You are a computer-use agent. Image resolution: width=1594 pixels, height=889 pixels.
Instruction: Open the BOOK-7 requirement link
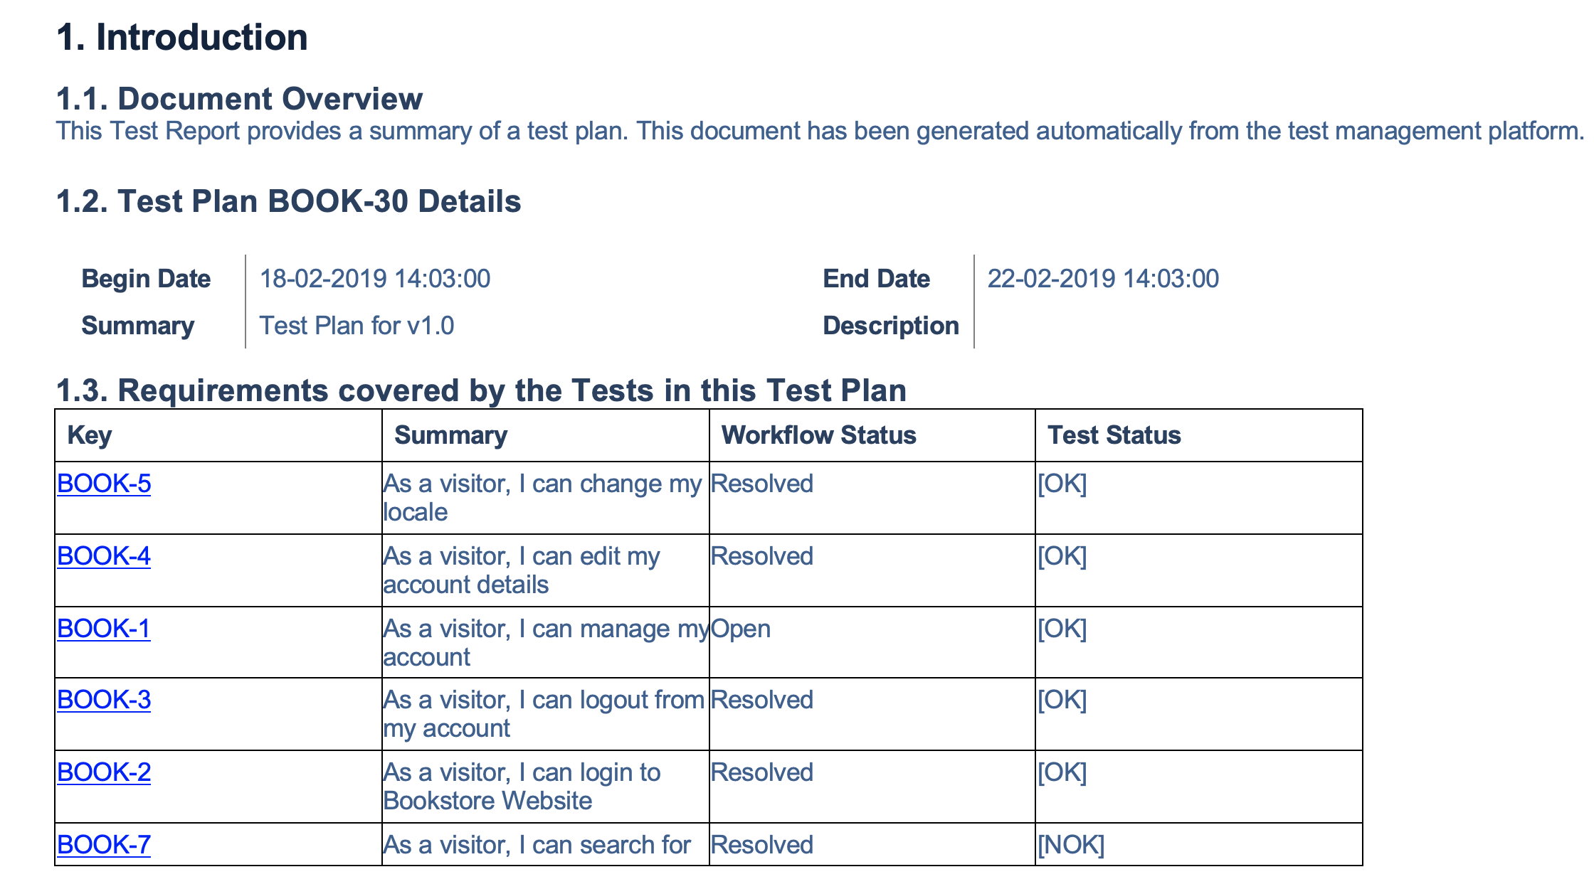[104, 845]
